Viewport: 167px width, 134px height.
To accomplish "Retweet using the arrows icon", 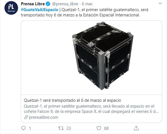I will pos(61,128).
